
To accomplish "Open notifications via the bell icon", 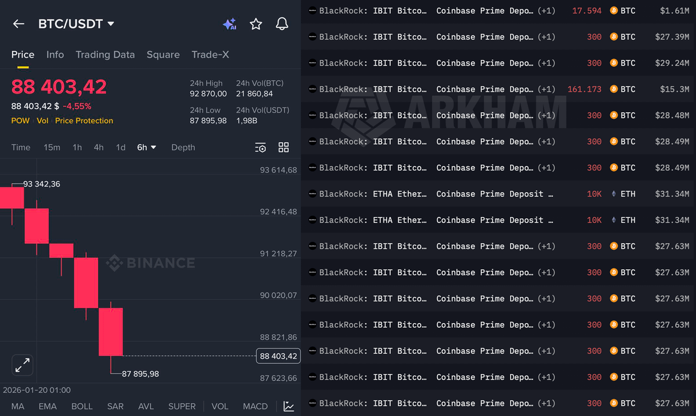I will [282, 24].
